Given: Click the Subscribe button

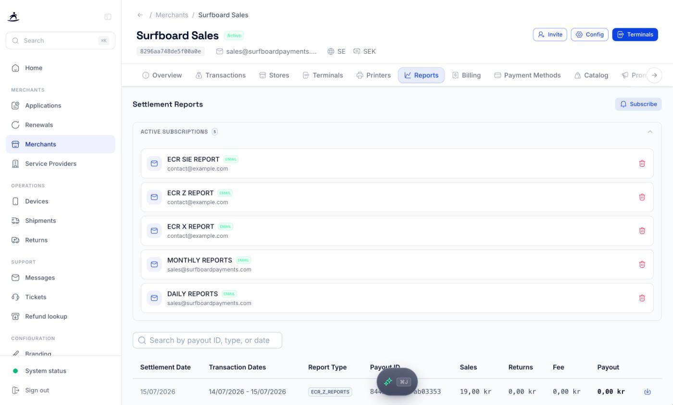Looking at the screenshot, I should point(638,104).
